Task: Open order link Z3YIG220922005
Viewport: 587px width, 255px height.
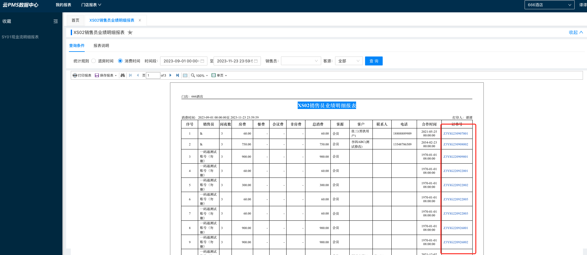Action: [x=456, y=199]
